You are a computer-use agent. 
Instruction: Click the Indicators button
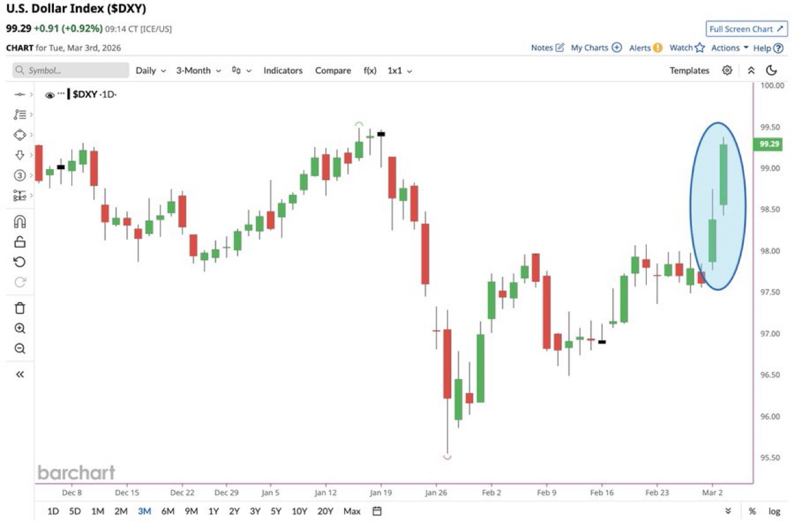click(x=283, y=71)
